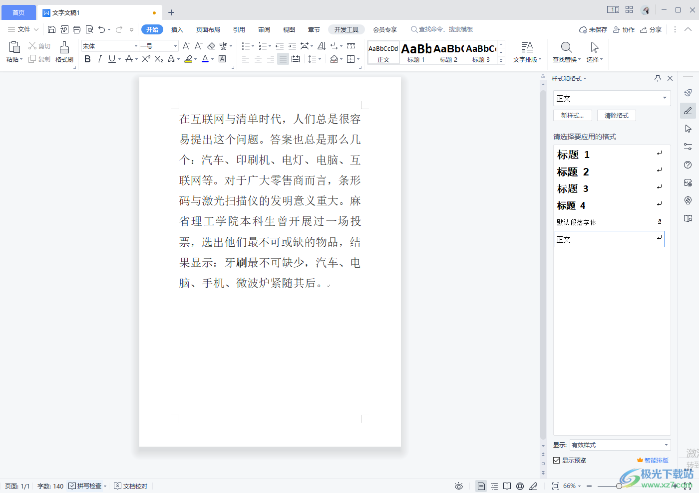Switch to the 审阅 ribbon tab
The image size is (699, 493).
264,29
